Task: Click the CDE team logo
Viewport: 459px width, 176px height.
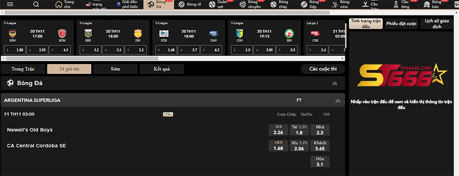Action: tap(315, 33)
